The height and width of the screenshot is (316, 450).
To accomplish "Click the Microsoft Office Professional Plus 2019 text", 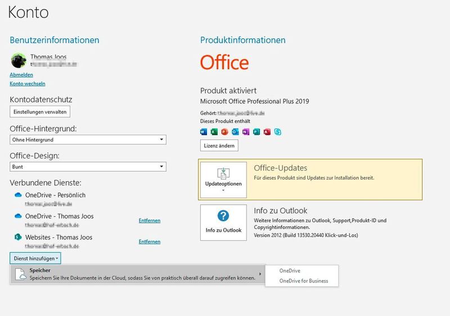I will pos(255,101).
